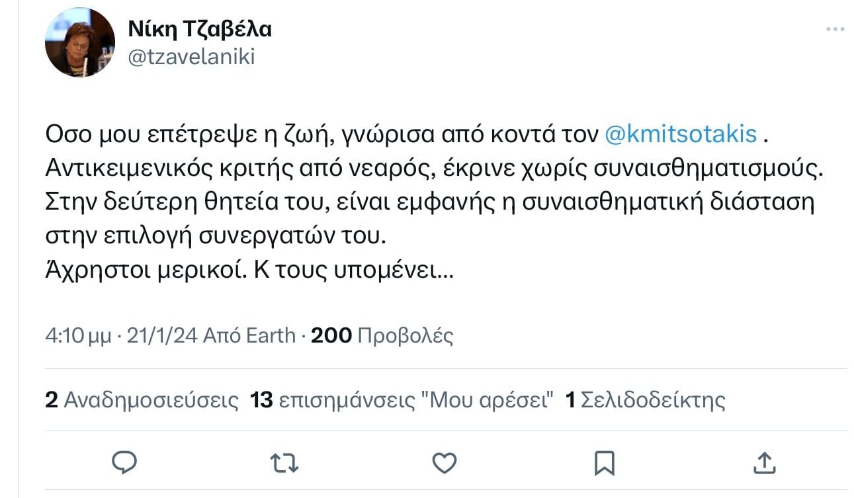854x498 pixels.
Task: Show the 2 Αναδημοσιεύσεις list
Action: (x=142, y=399)
